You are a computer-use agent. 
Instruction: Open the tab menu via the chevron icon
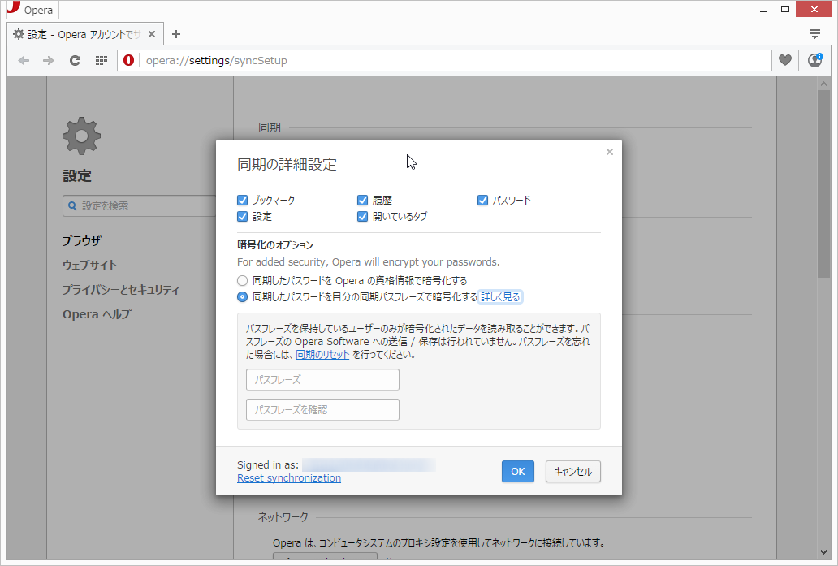point(814,33)
